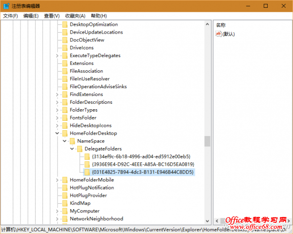Click the HomeFolderDesktop folder icon
The width and height of the screenshot is (293, 234).
pyautogui.click(x=65, y=133)
